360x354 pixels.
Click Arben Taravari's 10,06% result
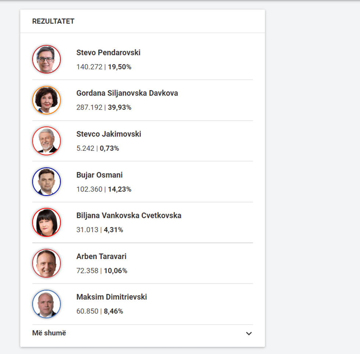115,271
